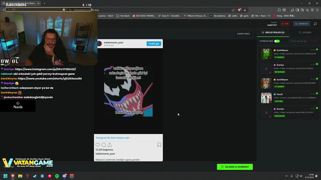The width and height of the screenshot is (321, 180).
Task: Click the Brave VPN shield icon
Action: click(x=312, y=10)
